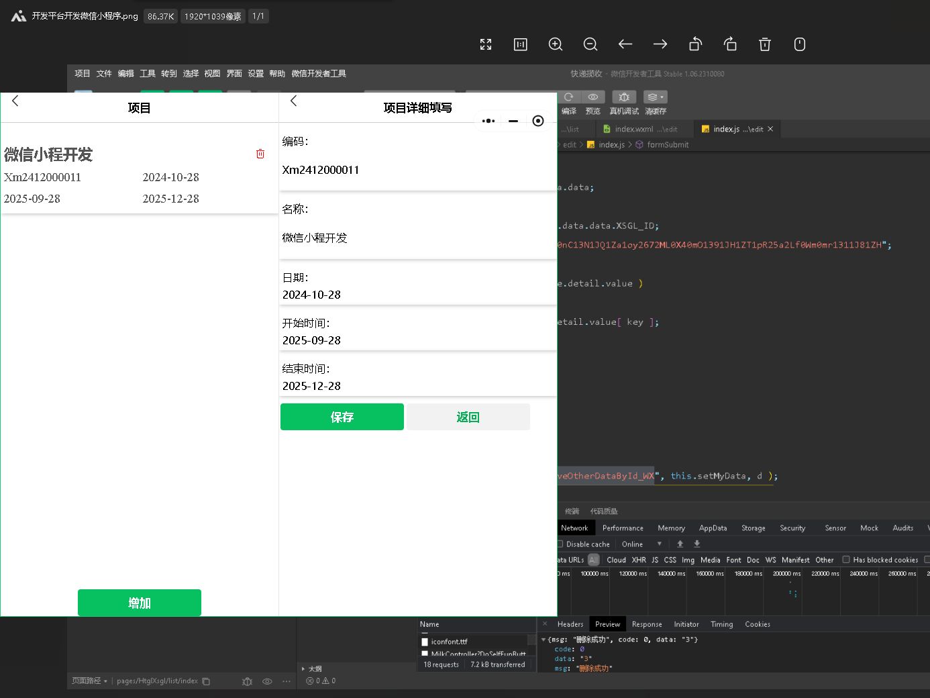Click the 编码 field Xm2412000011
The height and width of the screenshot is (698, 930).
pos(417,170)
